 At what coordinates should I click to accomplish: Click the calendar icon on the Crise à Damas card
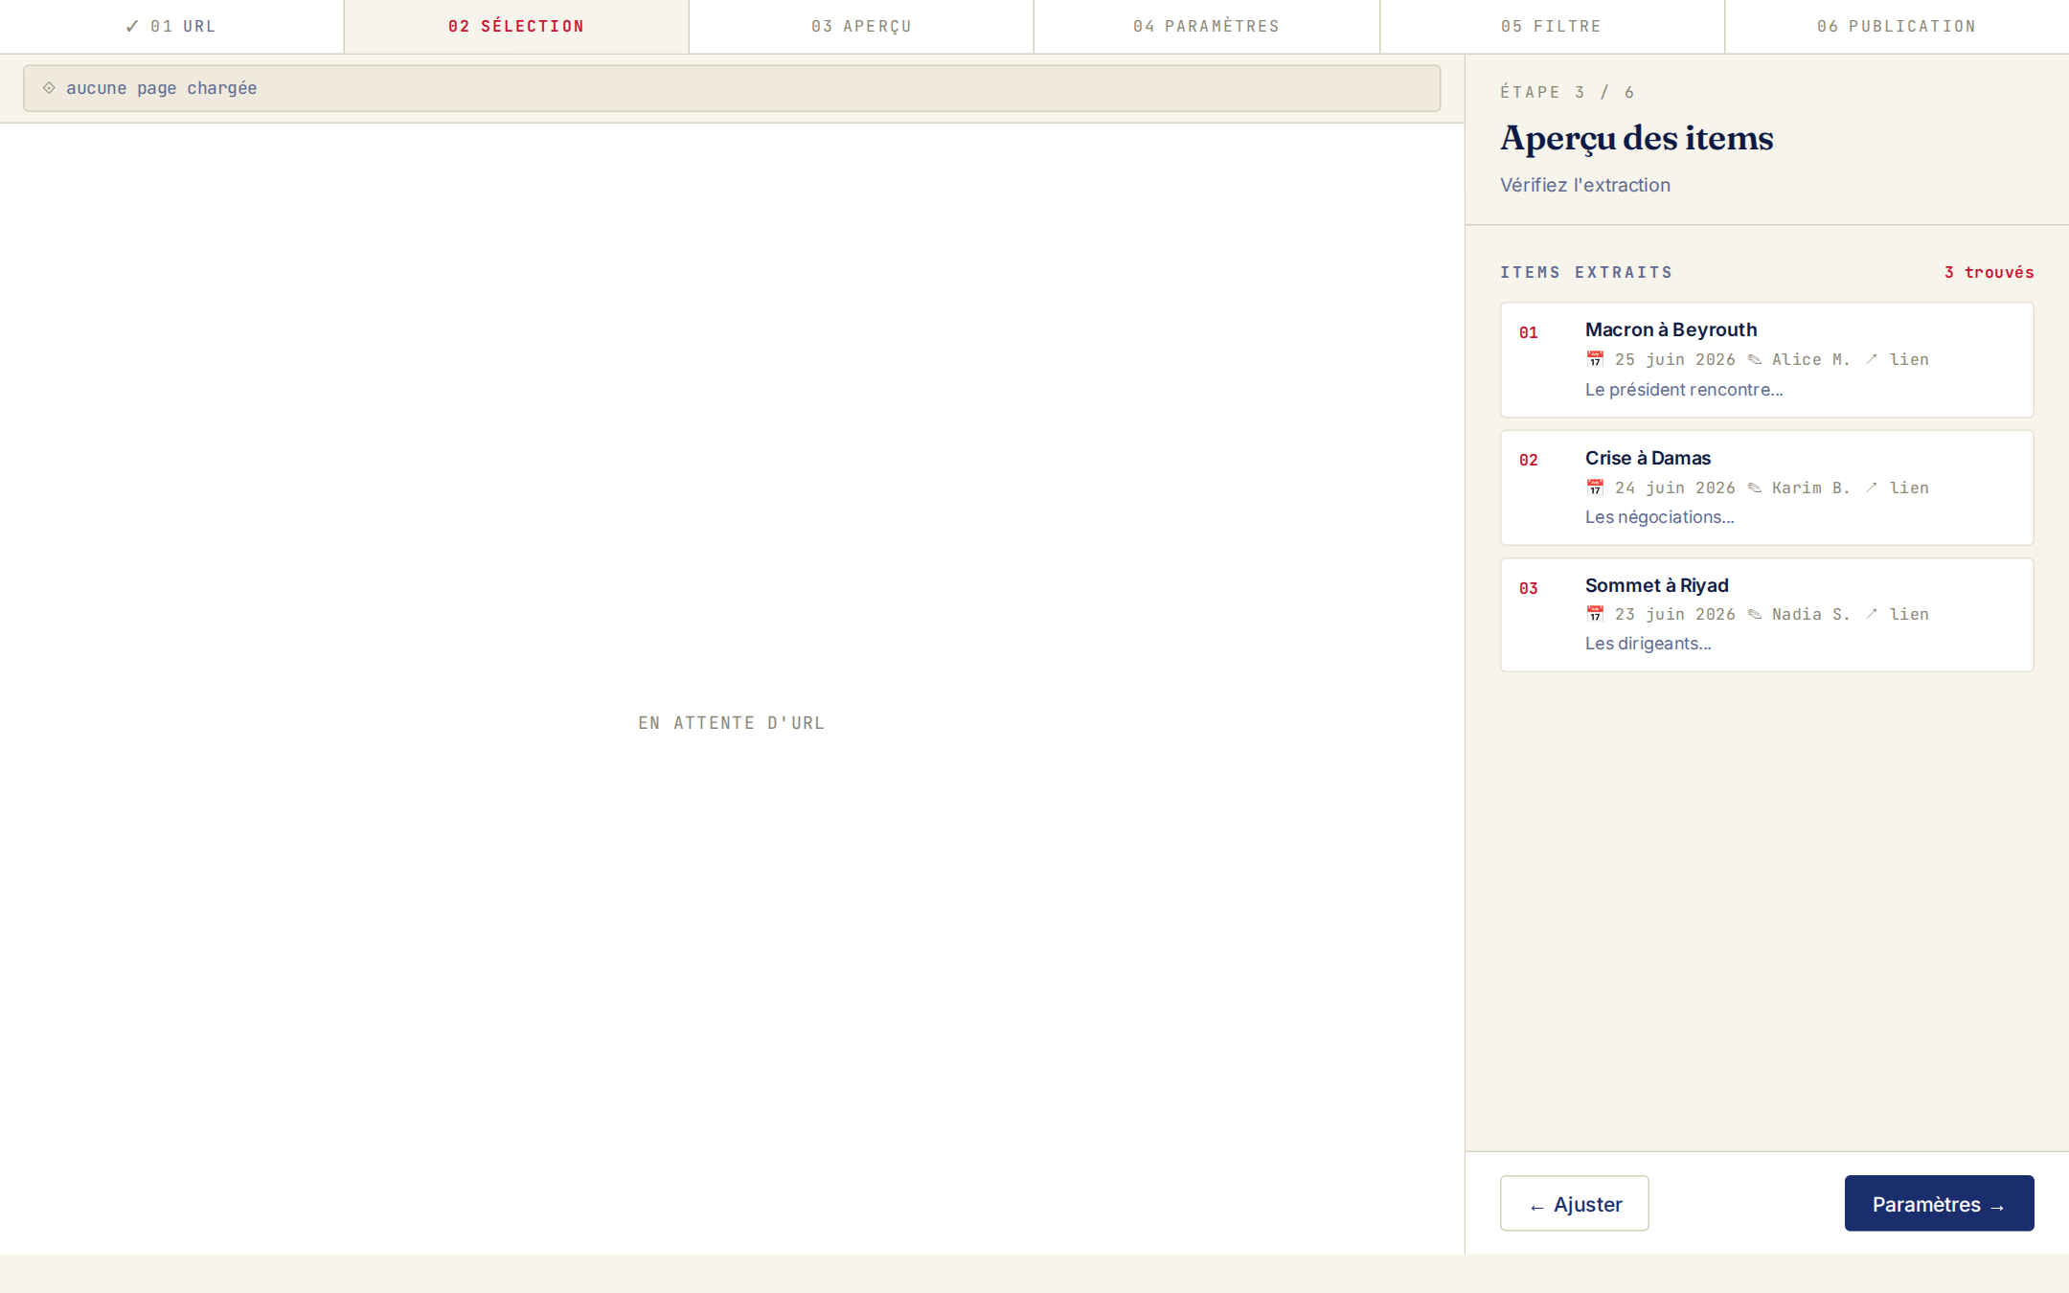point(1595,488)
